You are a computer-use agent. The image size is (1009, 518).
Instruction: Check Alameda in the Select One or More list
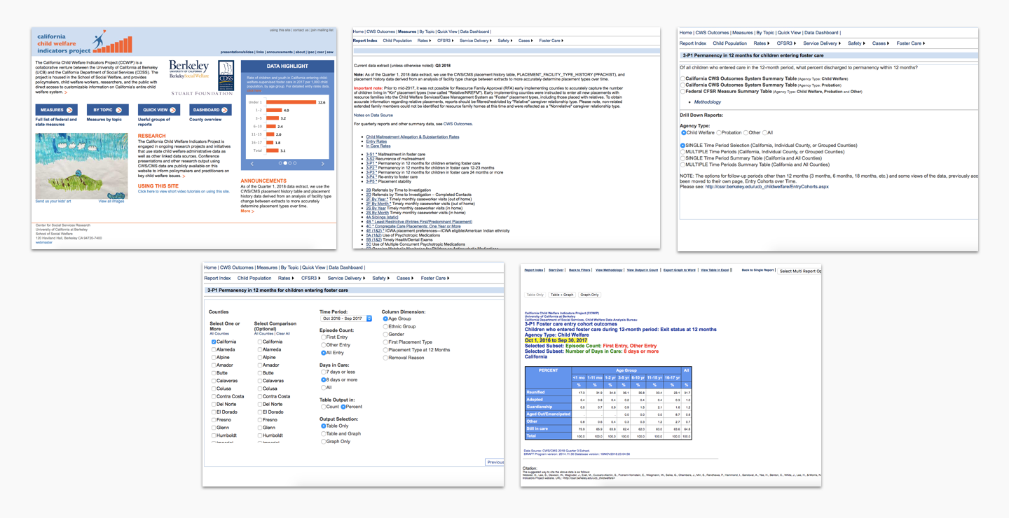tap(214, 350)
